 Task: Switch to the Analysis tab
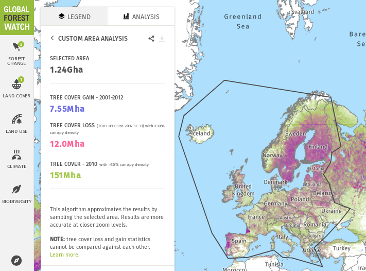click(141, 16)
